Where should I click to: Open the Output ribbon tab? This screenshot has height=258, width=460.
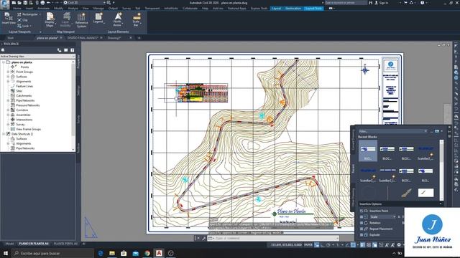pos(113,9)
